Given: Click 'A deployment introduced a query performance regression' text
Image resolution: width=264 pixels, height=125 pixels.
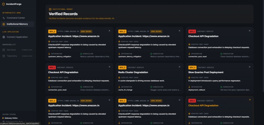Looking at the screenshot, I should click(215, 81).
